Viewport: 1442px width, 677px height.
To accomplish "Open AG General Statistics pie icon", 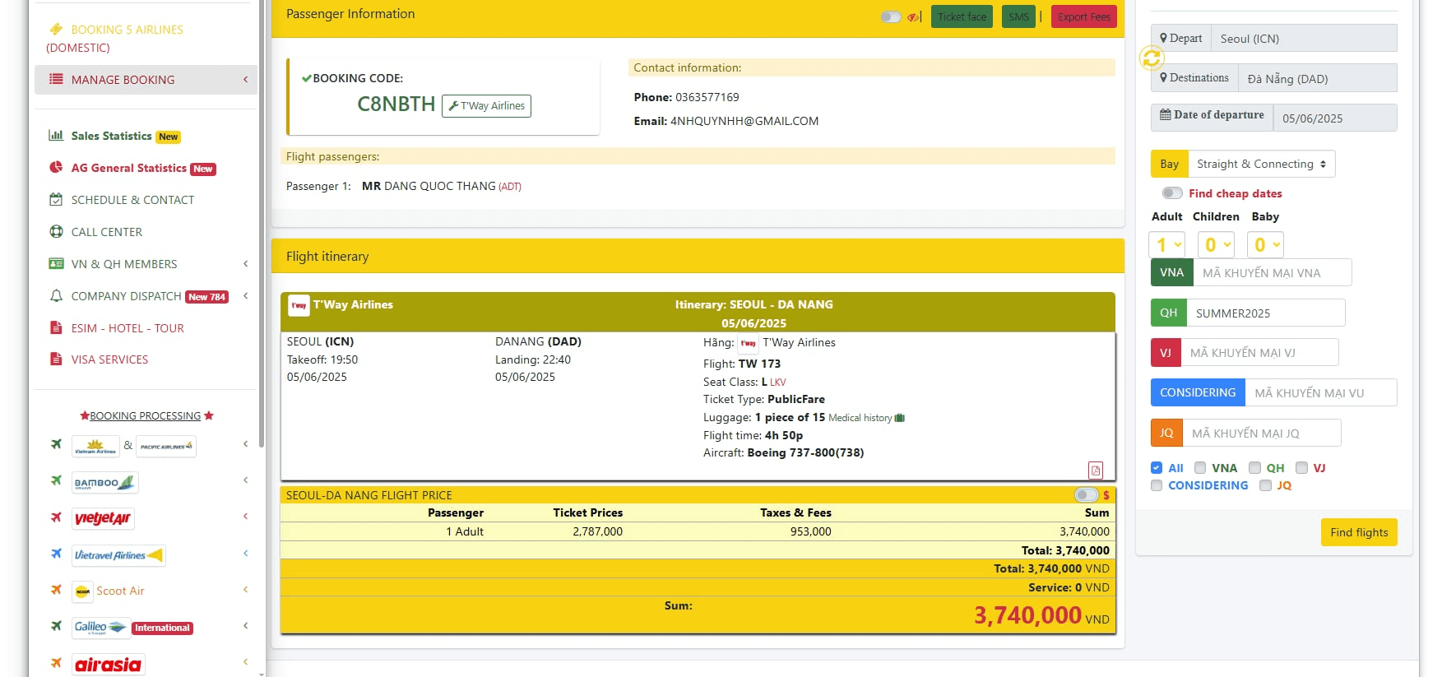I will [x=56, y=168].
